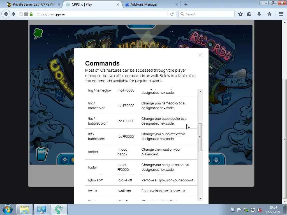Click the muted volume tray icon
287x215 pixels.
(x=260, y=210)
